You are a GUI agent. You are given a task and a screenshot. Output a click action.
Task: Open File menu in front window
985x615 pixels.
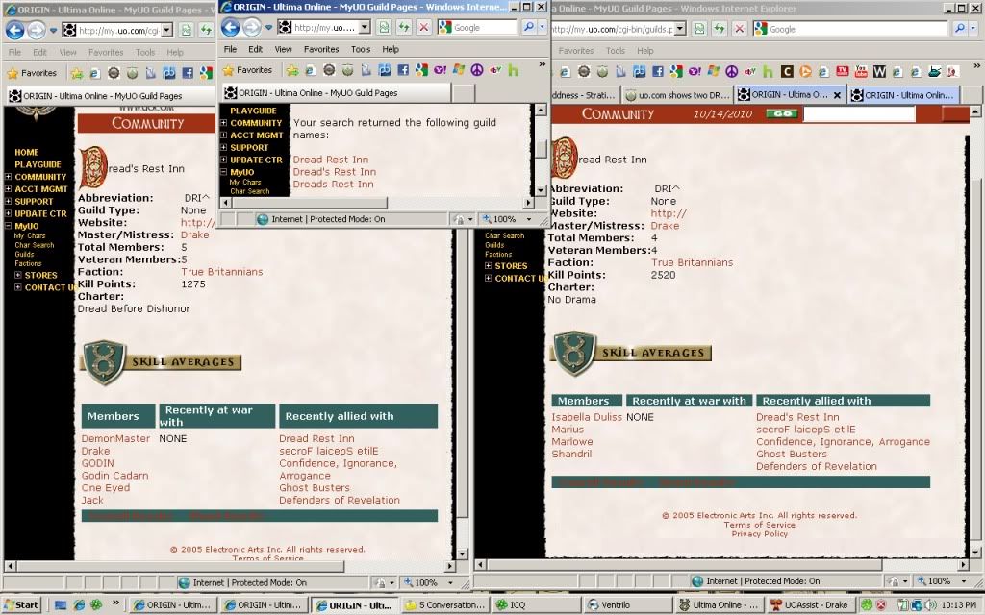tap(231, 49)
